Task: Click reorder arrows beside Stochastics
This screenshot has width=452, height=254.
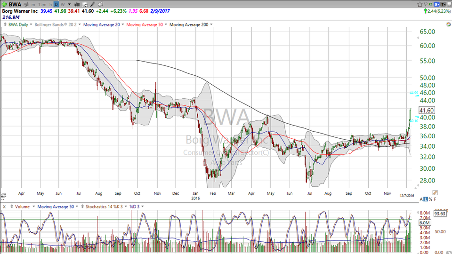Action: (x=82, y=206)
